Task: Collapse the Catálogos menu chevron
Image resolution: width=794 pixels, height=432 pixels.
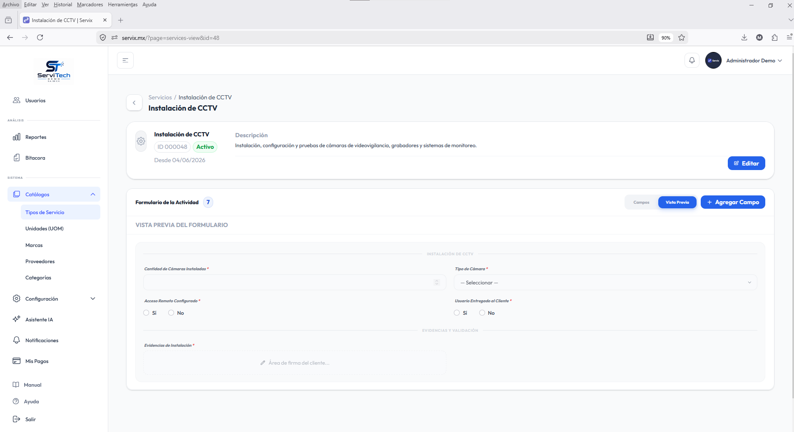Action: coord(93,194)
